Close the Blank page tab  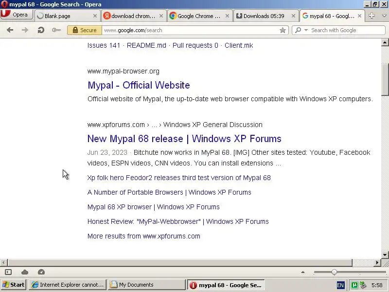pos(95,16)
